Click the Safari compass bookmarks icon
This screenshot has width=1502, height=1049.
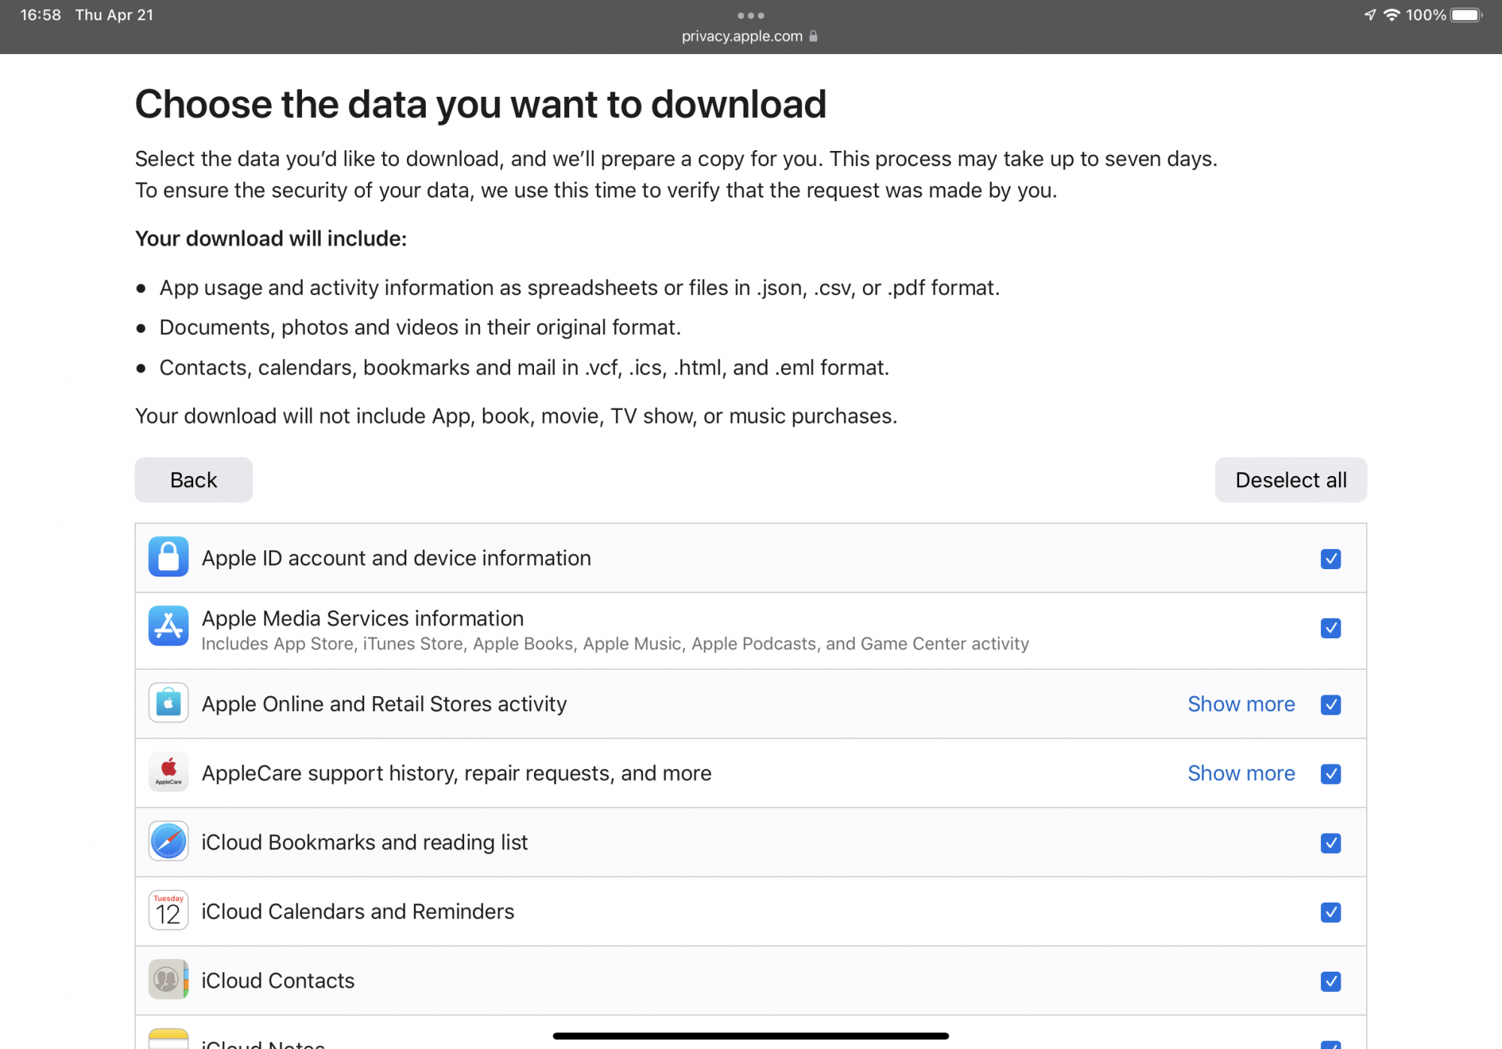point(168,842)
